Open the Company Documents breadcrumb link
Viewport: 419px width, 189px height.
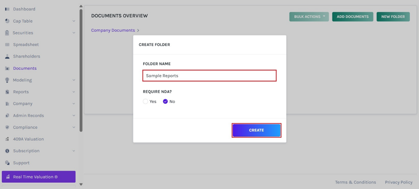click(113, 30)
